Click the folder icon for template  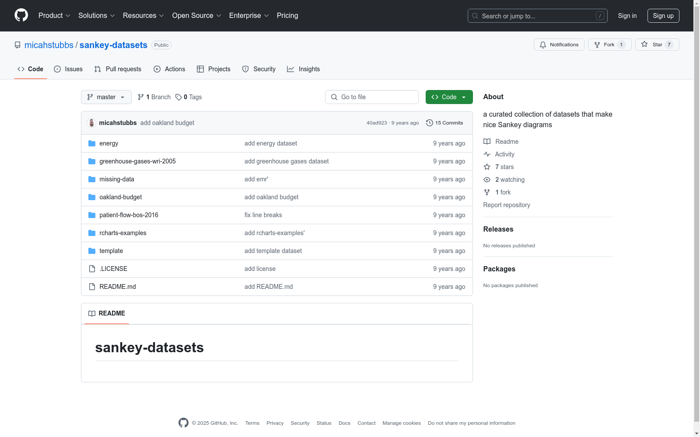[92, 251]
